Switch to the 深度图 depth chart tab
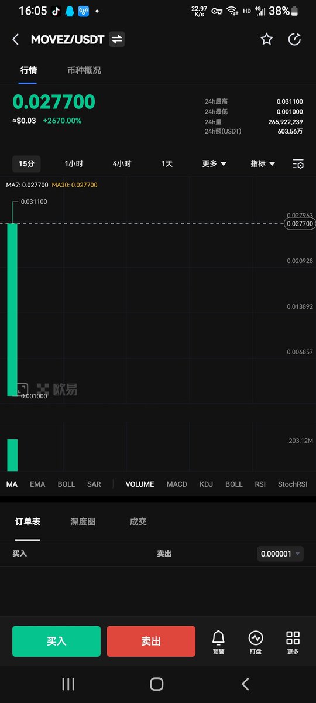Image resolution: width=316 pixels, height=703 pixels. tap(83, 522)
